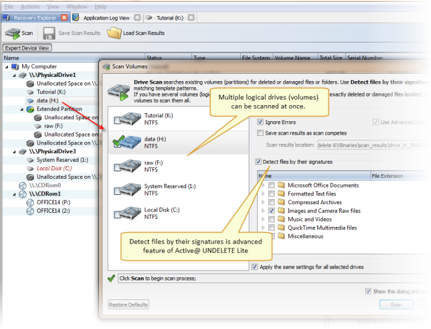The image size is (431, 329).
Task: Click the CDRom1 disc icon
Action: (x=23, y=194)
